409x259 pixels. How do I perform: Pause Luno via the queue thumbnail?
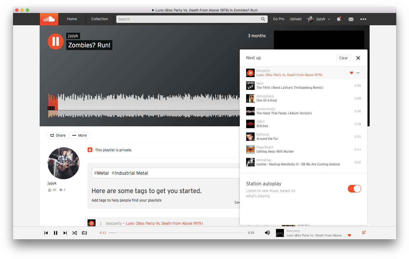(x=250, y=73)
